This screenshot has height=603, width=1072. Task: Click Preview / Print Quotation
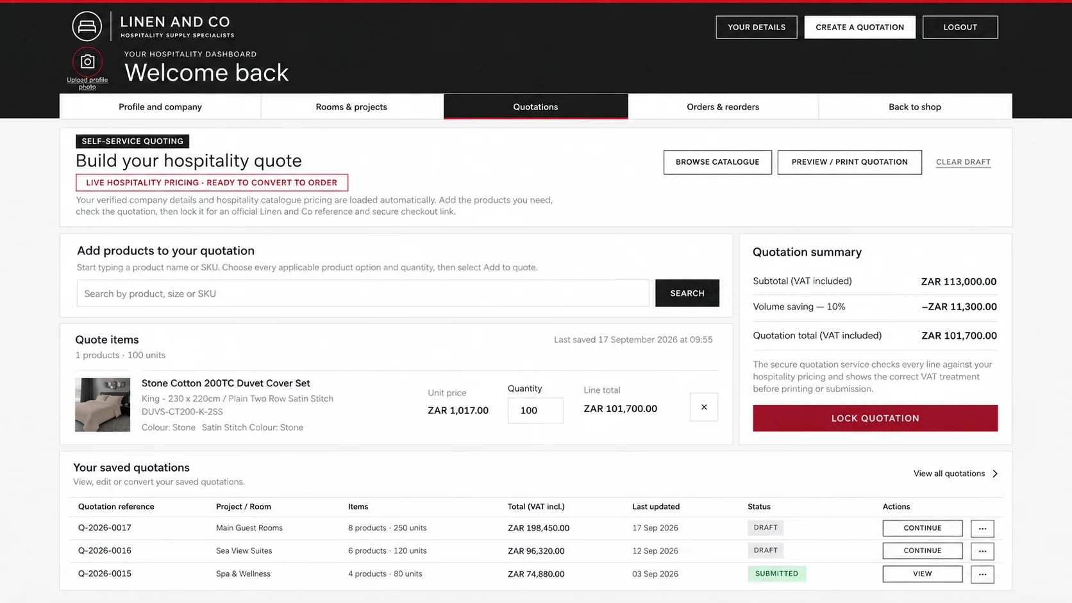point(850,162)
